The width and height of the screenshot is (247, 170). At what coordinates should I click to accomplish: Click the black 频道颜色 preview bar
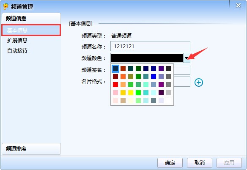(147, 58)
